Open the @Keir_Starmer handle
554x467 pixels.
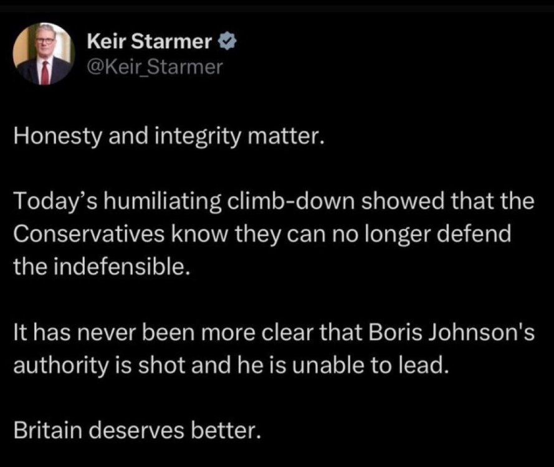155,66
